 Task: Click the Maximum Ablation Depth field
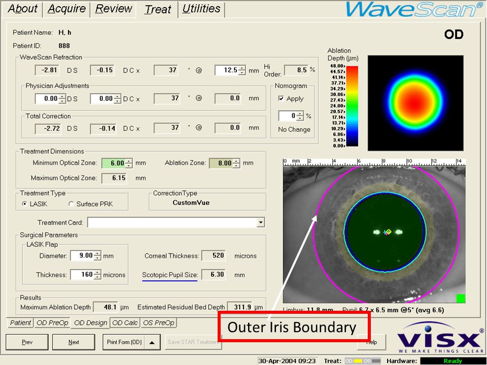tap(106, 307)
